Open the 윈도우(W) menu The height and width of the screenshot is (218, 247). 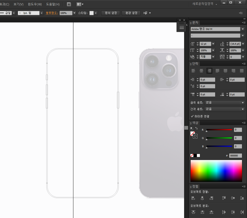pos(35,4)
